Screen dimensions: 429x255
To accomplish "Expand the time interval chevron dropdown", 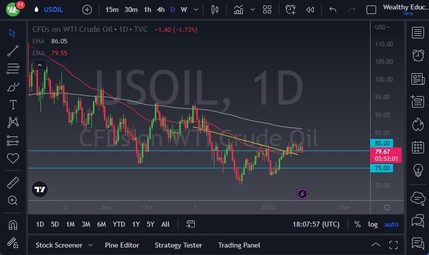I will pyautogui.click(x=195, y=9).
